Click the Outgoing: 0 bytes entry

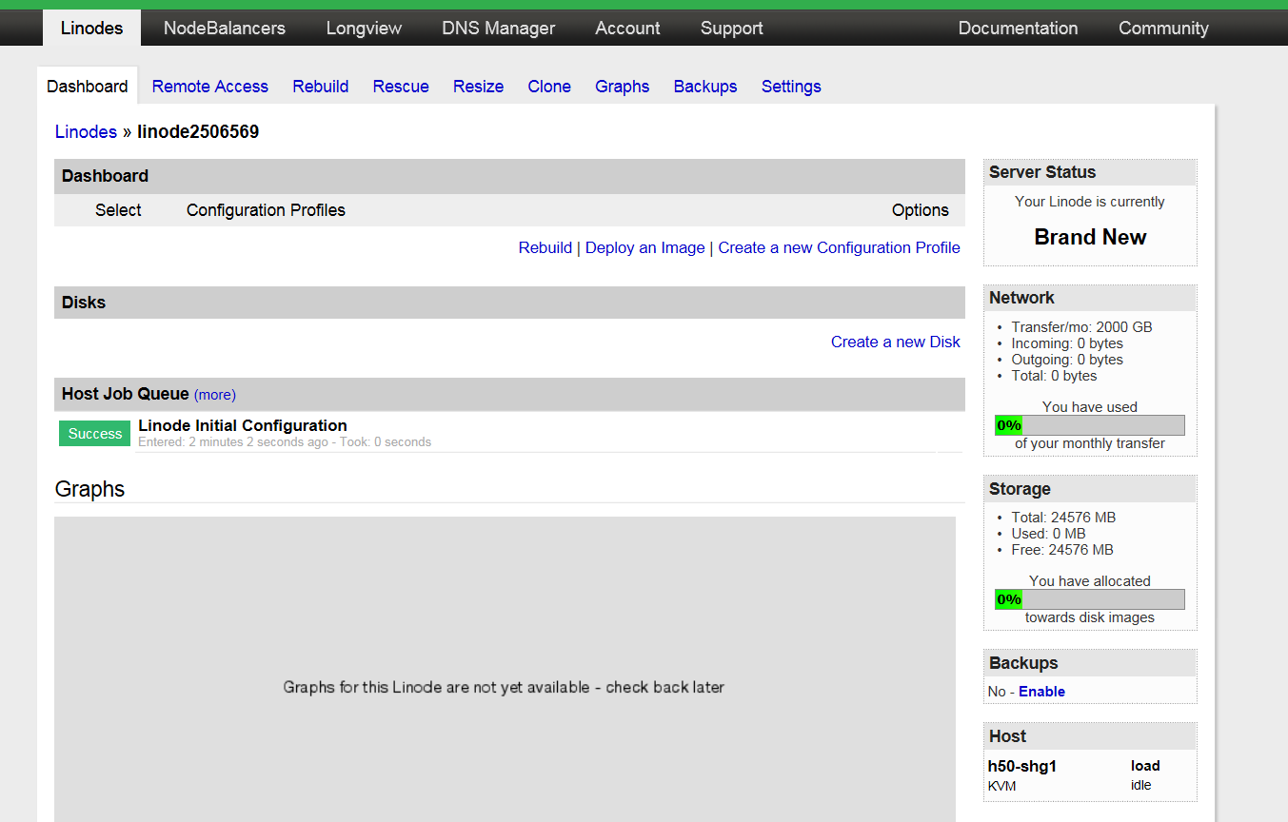point(1067,360)
